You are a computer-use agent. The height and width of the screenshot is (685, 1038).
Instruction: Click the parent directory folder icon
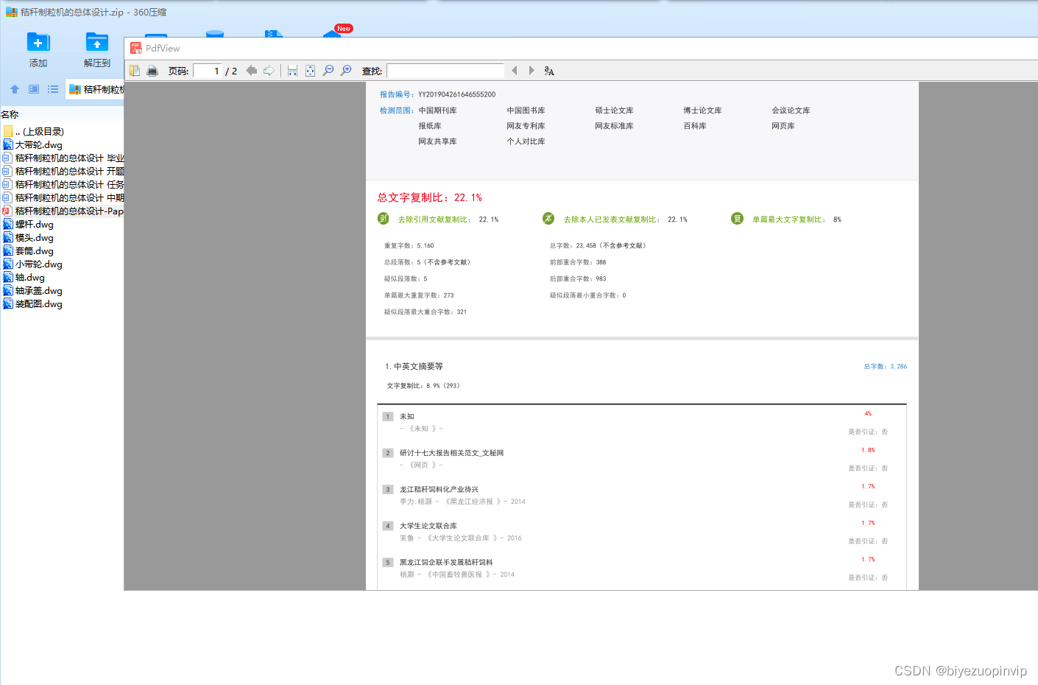pos(8,132)
